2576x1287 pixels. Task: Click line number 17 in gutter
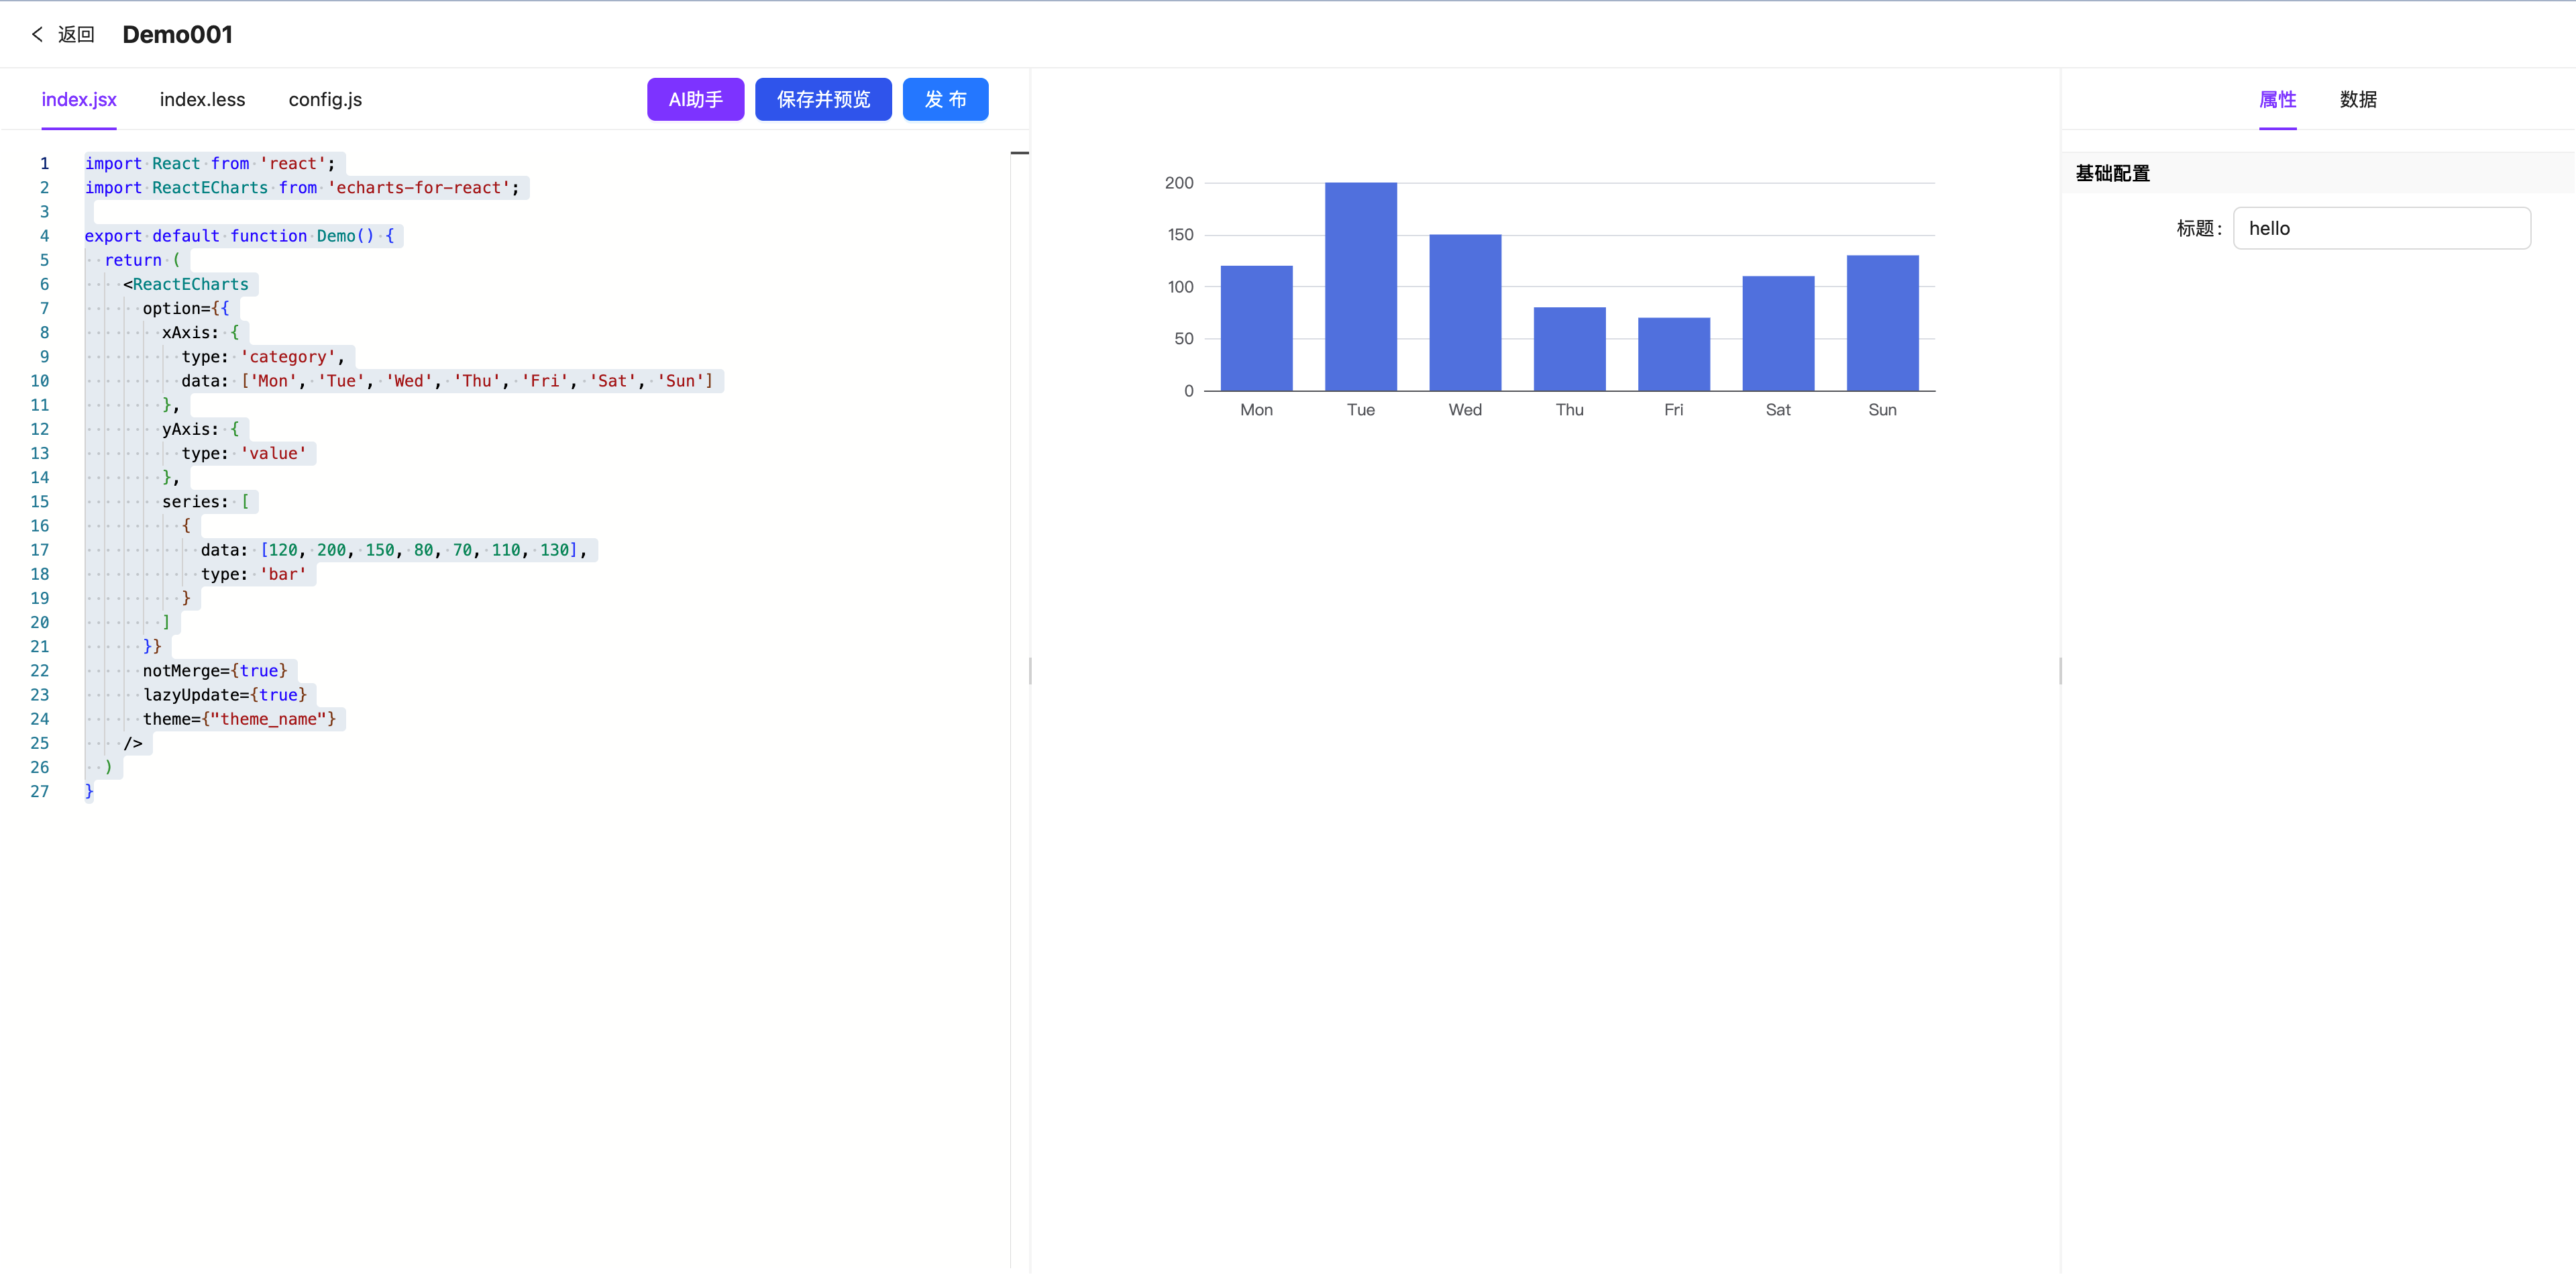point(40,550)
